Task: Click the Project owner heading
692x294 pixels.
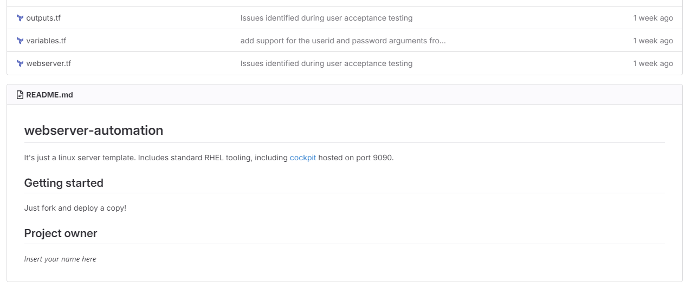Action: pos(61,233)
